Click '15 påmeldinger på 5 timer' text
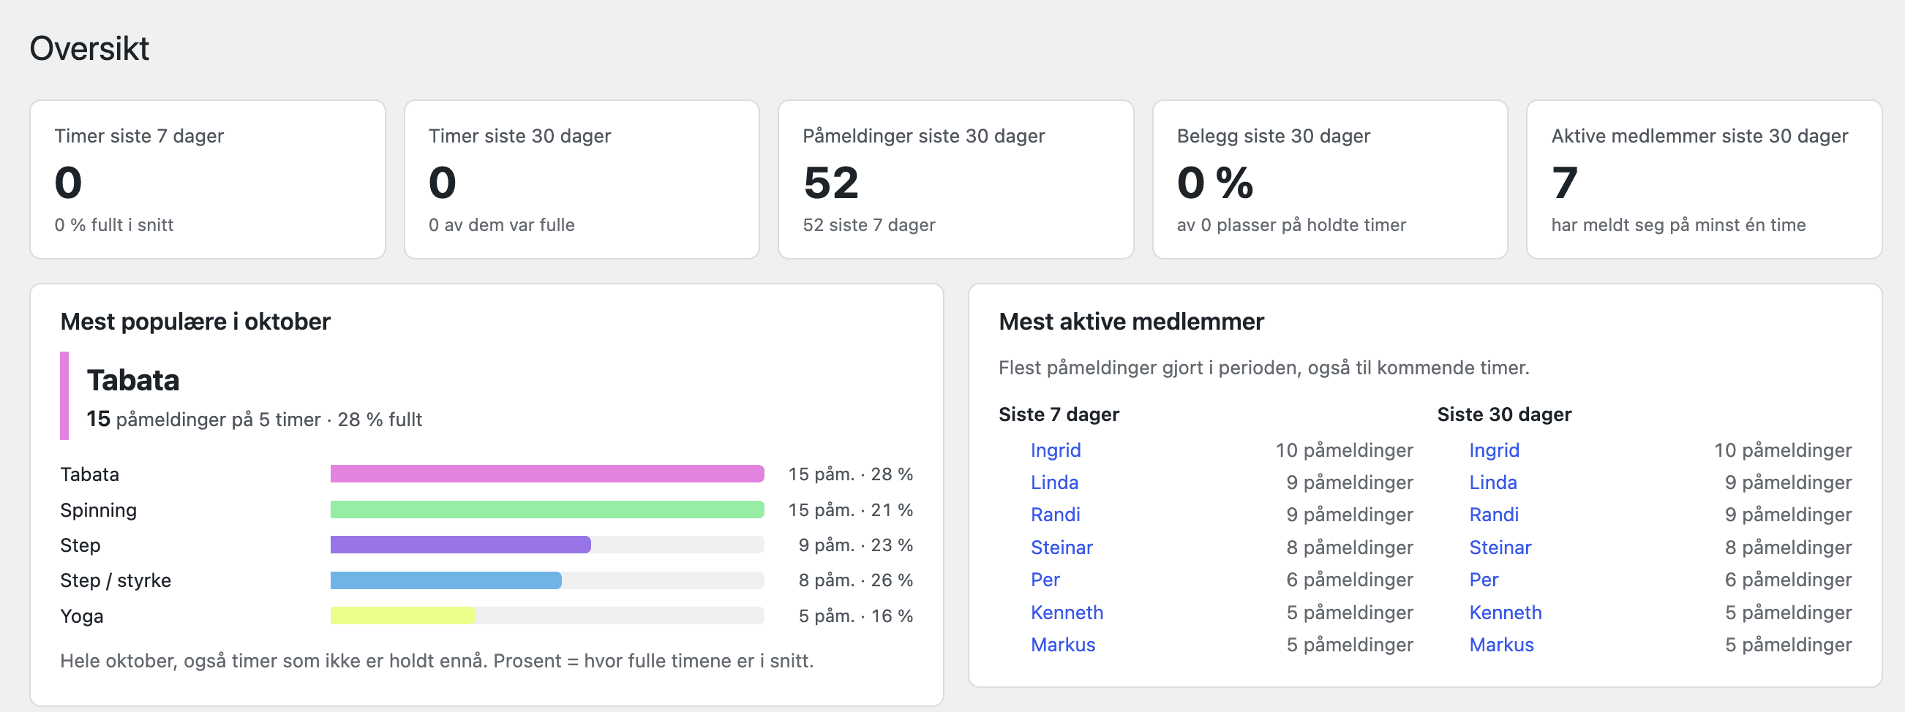1905x712 pixels. [x=203, y=420]
